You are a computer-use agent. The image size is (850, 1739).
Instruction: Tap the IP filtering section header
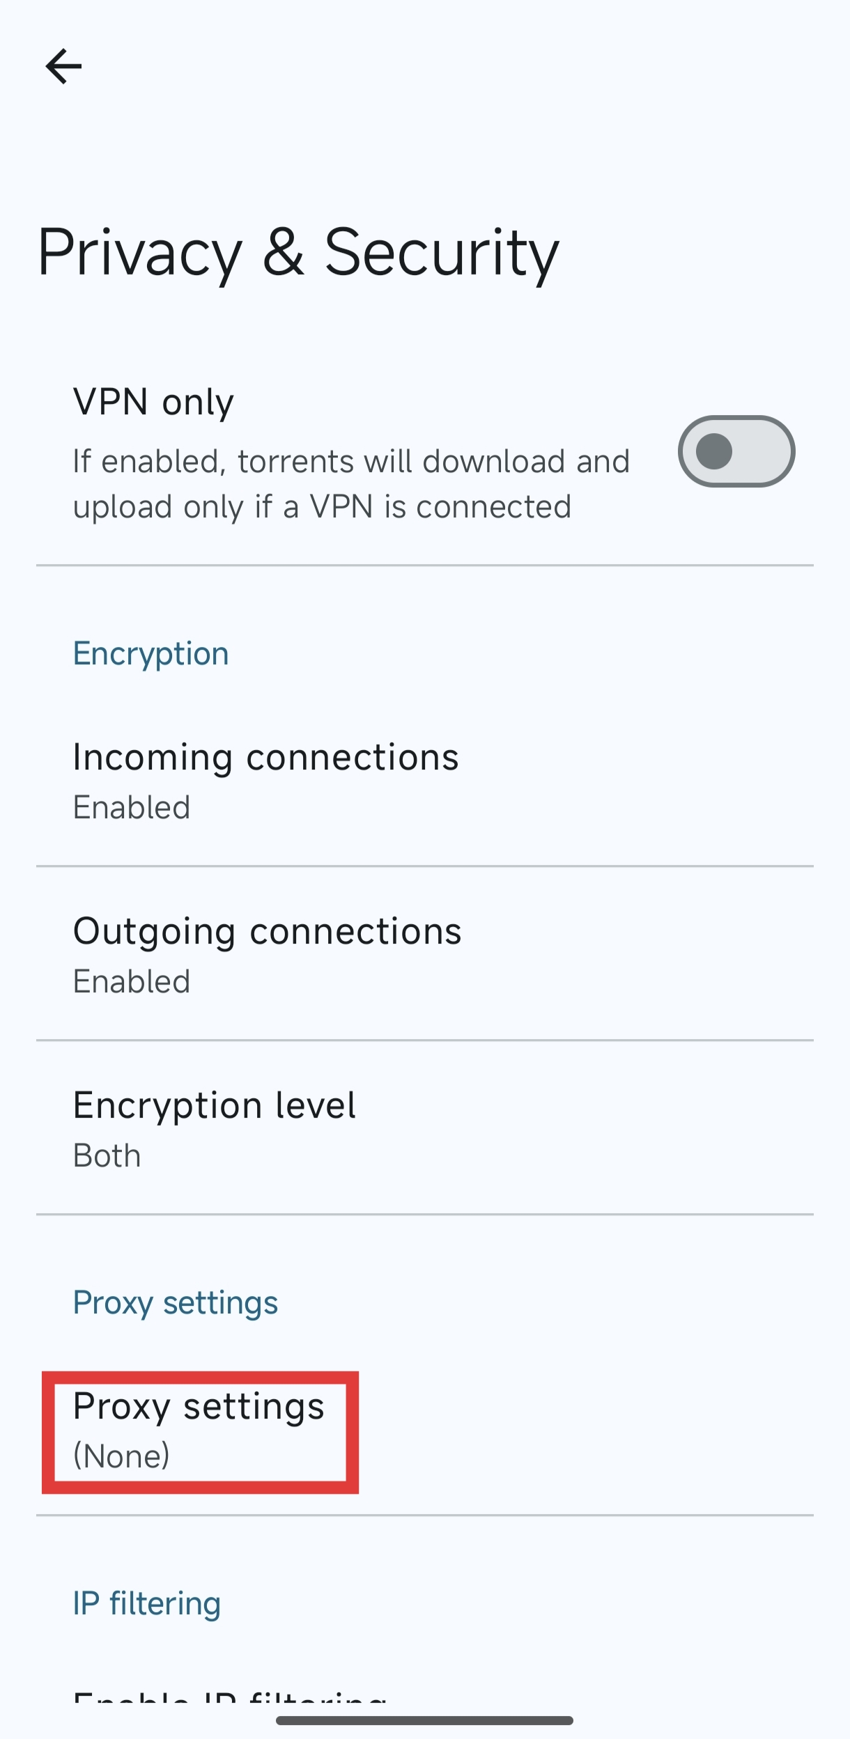[147, 1603]
